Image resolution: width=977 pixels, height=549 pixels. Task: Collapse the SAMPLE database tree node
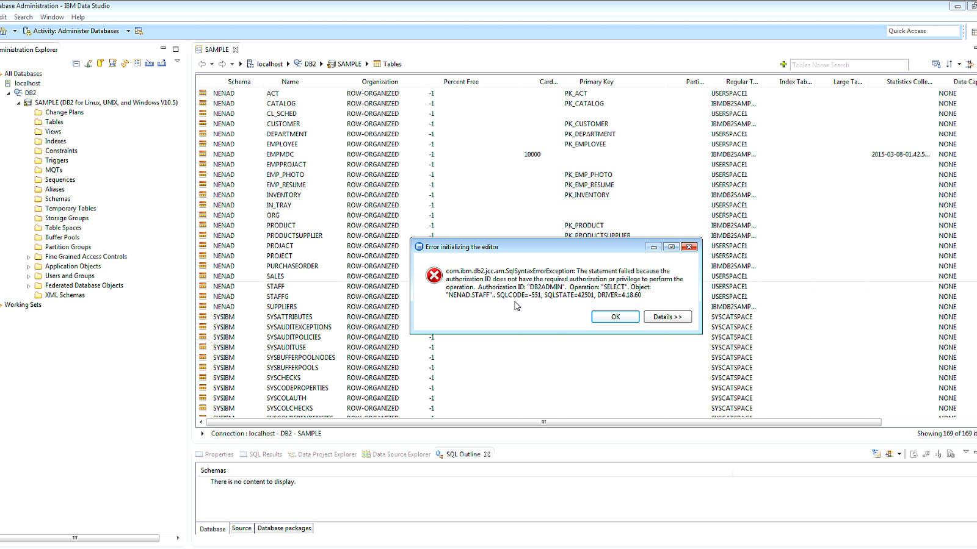tap(18, 103)
